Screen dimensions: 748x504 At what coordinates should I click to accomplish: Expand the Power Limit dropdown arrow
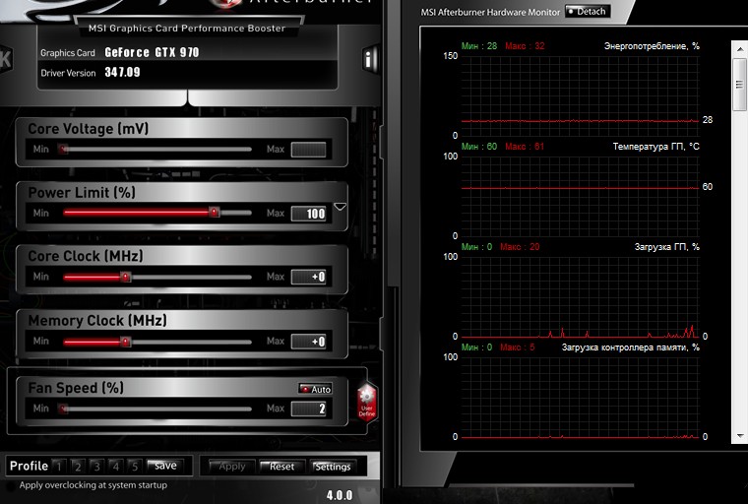(x=340, y=208)
